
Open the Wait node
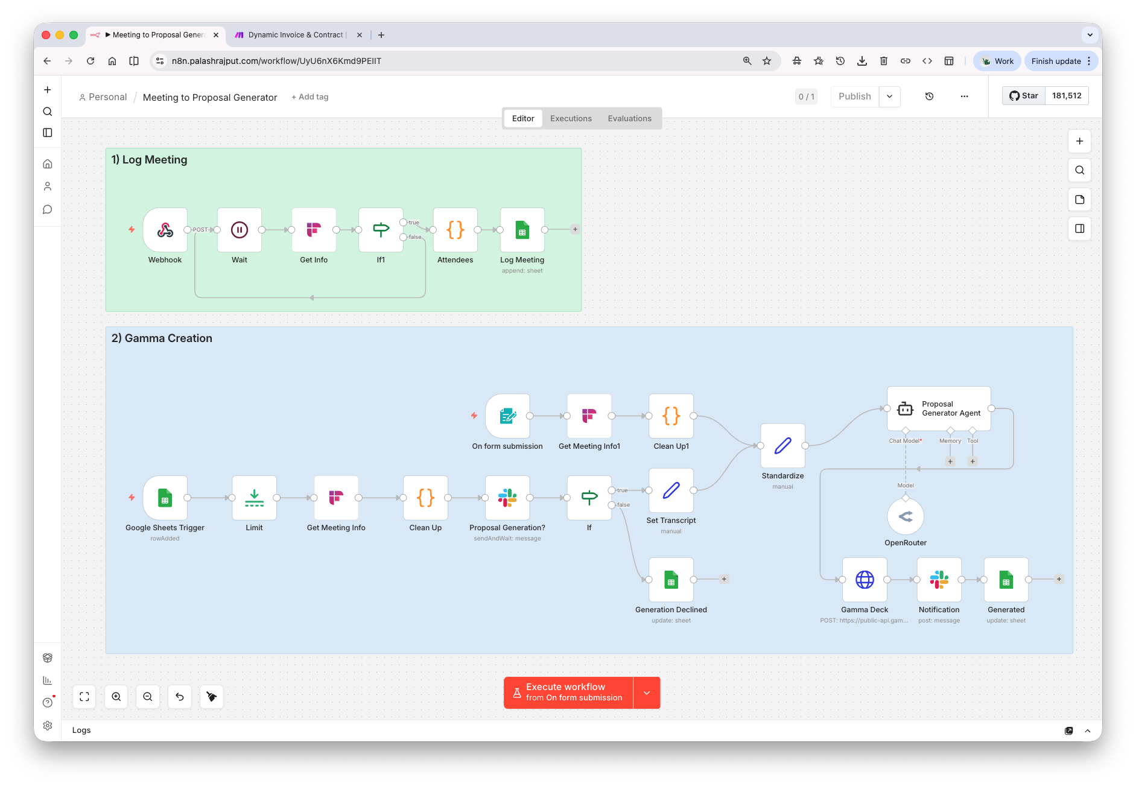[239, 230]
